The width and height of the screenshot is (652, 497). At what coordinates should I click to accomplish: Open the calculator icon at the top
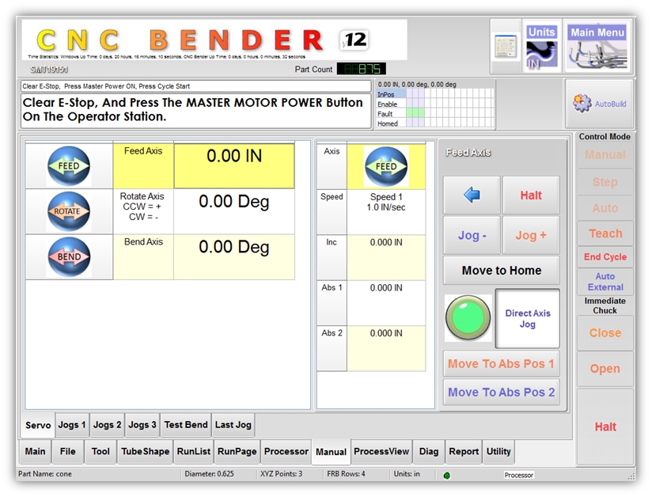tap(506, 46)
